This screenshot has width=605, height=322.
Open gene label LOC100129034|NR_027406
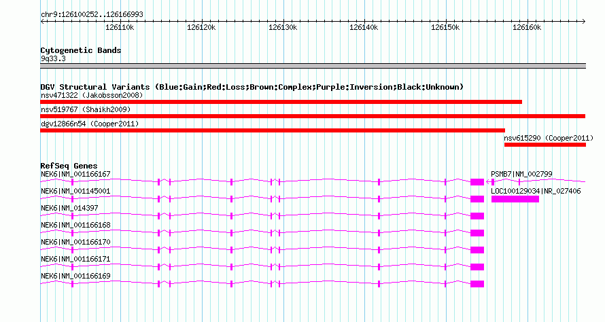536,191
